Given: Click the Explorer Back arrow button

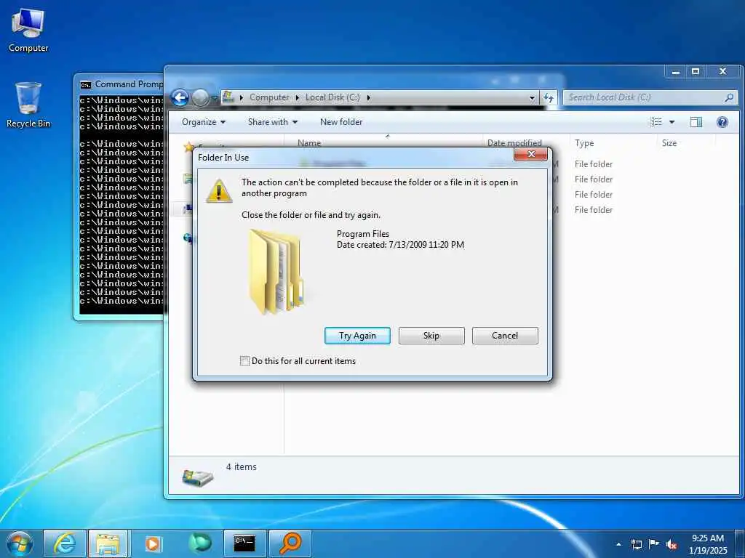Looking at the screenshot, I should click(180, 98).
